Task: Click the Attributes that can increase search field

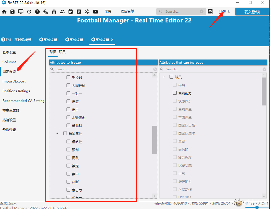Action: coord(213,69)
